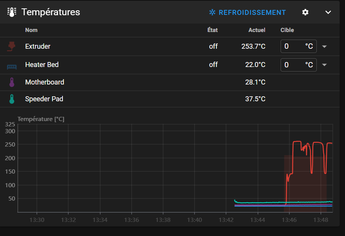Viewport: 345px width, 236px height.
Task: Select the Motherboard name label
Action: [45, 82]
